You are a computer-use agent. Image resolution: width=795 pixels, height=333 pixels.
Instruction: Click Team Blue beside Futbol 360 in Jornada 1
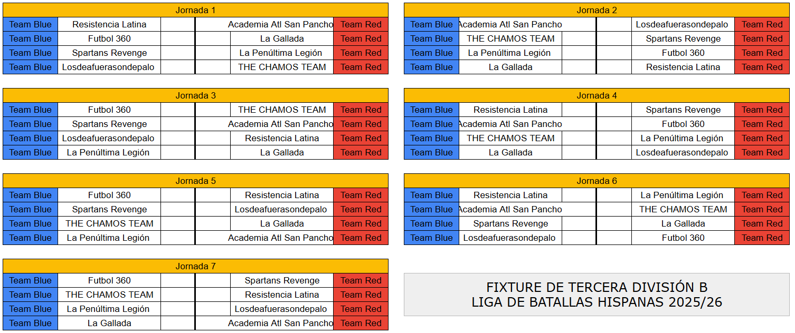tap(31, 38)
